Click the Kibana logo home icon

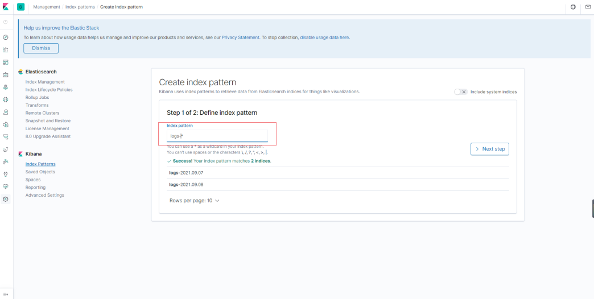(x=6, y=7)
